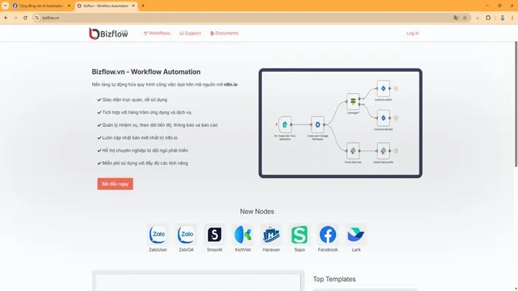The width and height of the screenshot is (518, 291).
Task: Open the ZaloUser node icon
Action: pos(158,234)
